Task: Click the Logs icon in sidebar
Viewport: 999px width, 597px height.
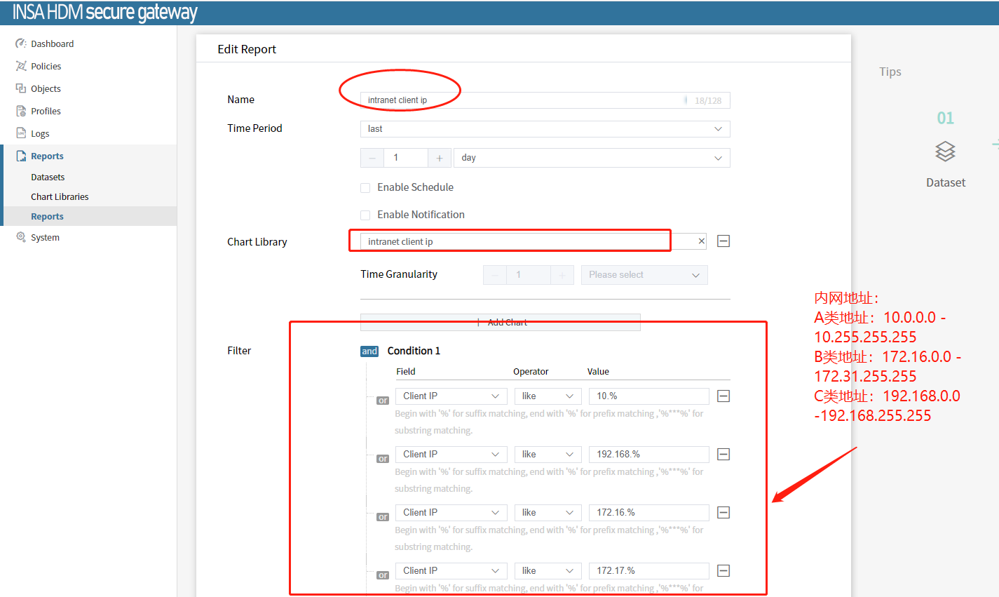Action: 21,133
